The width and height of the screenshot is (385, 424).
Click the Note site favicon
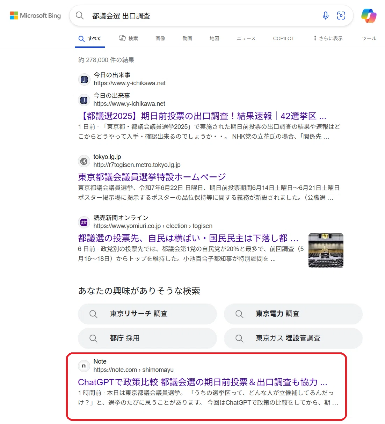[84, 366]
